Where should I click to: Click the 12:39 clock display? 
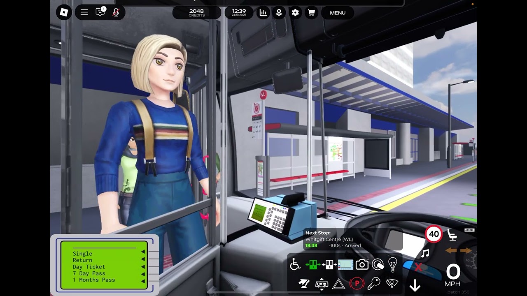[x=239, y=13]
